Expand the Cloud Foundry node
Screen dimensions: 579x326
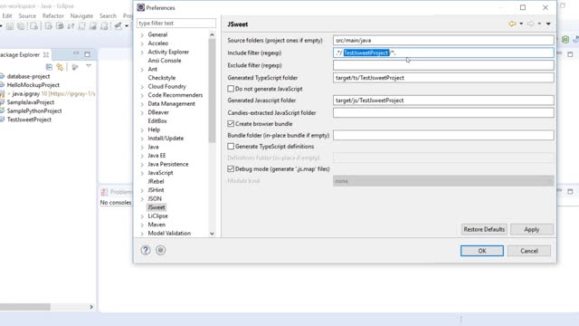(x=142, y=87)
